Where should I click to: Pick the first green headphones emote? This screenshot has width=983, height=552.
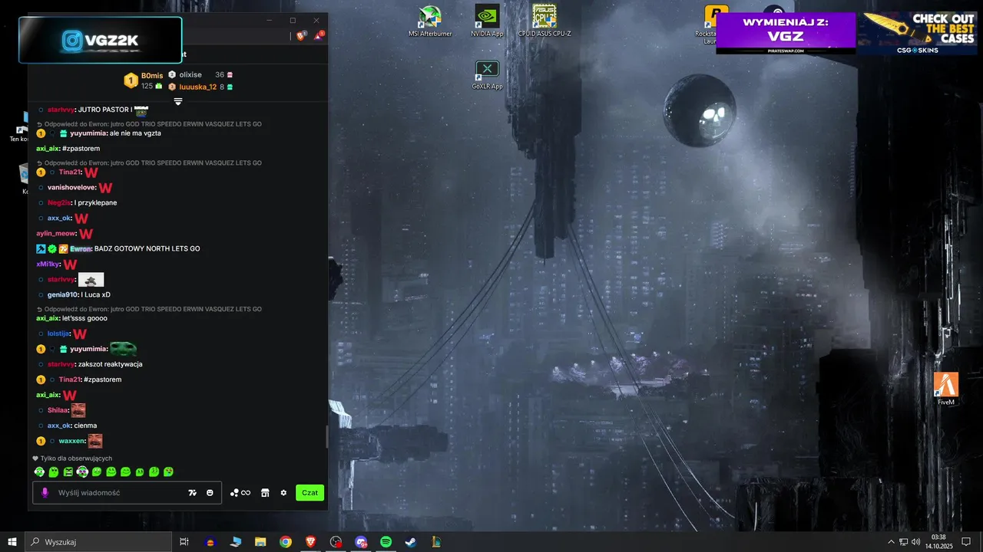[x=39, y=472]
